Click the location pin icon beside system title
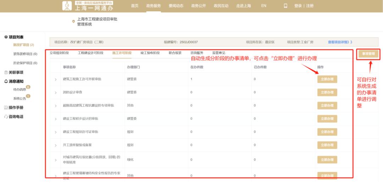The height and width of the screenshot is (183, 383). tap(74, 22)
